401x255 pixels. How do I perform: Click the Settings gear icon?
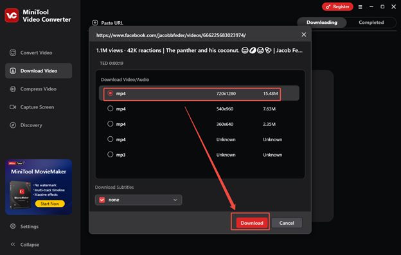[13, 226]
